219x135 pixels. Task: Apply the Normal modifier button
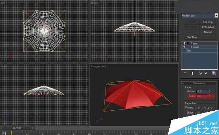208,32
